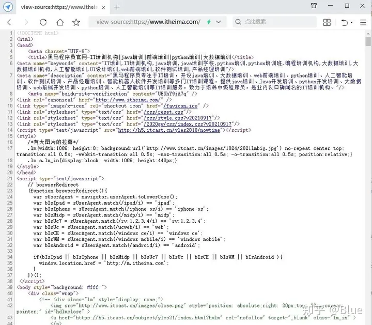The image size is (372, 325).
Task: Expand the undo closed tabs arrow
Action: (x=351, y=23)
